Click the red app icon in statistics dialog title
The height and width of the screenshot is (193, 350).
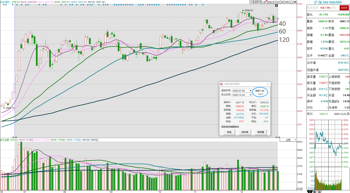(221, 84)
